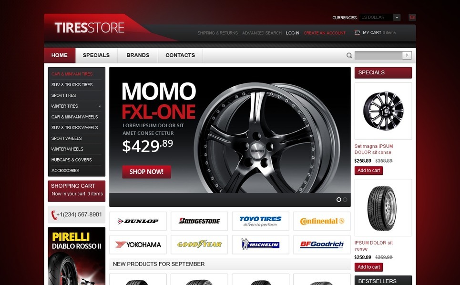The width and height of the screenshot is (460, 285).
Task: Open the Dunlop brand logo
Action: [138, 221]
